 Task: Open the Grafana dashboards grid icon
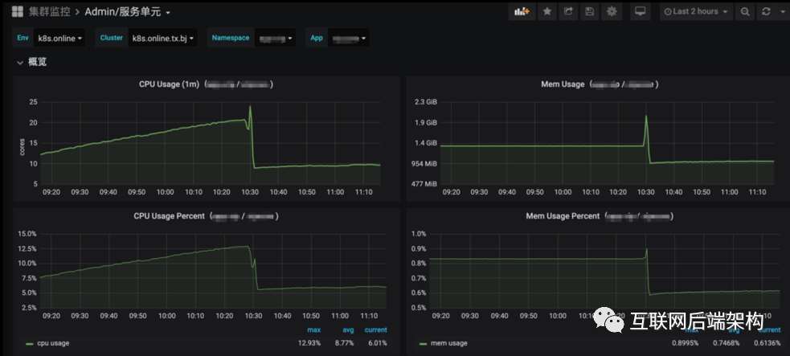tap(18, 11)
